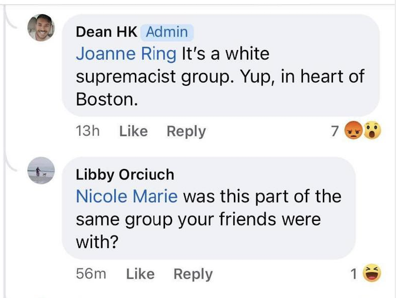396x298 pixels.
Task: Open the Nicole Marie mention link
Action: coord(126,196)
